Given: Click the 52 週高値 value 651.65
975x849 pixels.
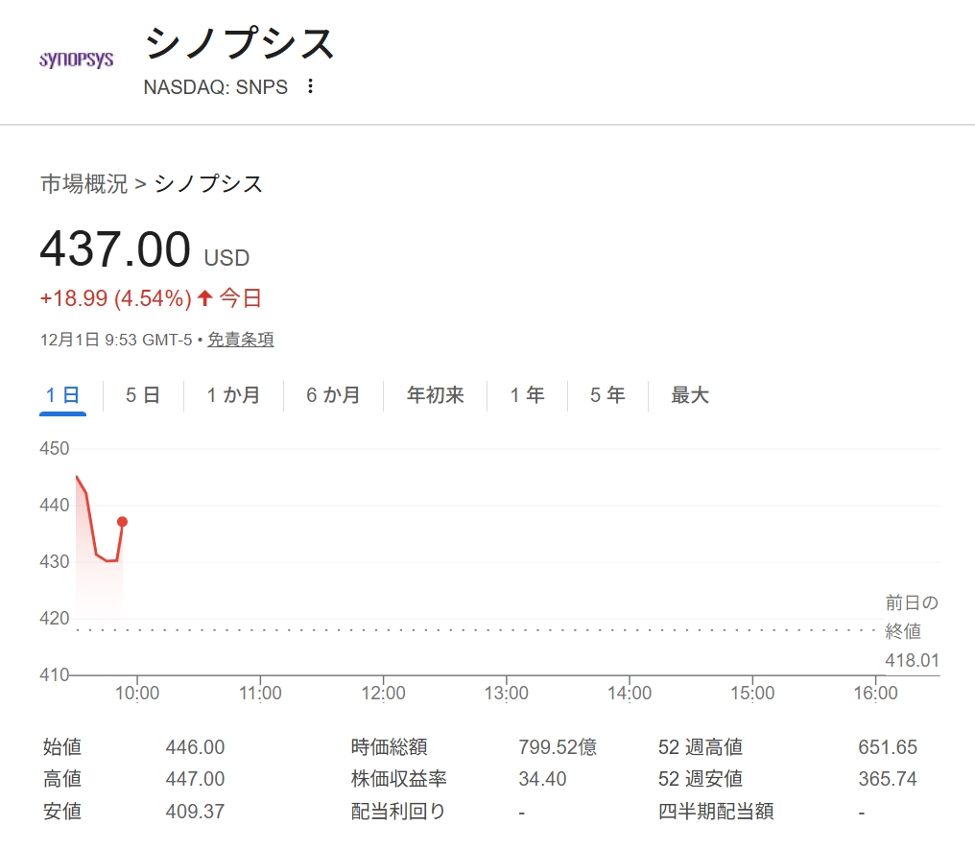Looking at the screenshot, I should (x=888, y=747).
